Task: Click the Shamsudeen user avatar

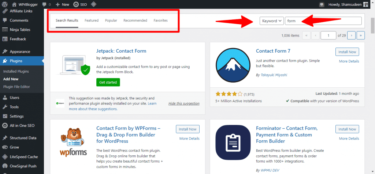Action: click(366, 4)
